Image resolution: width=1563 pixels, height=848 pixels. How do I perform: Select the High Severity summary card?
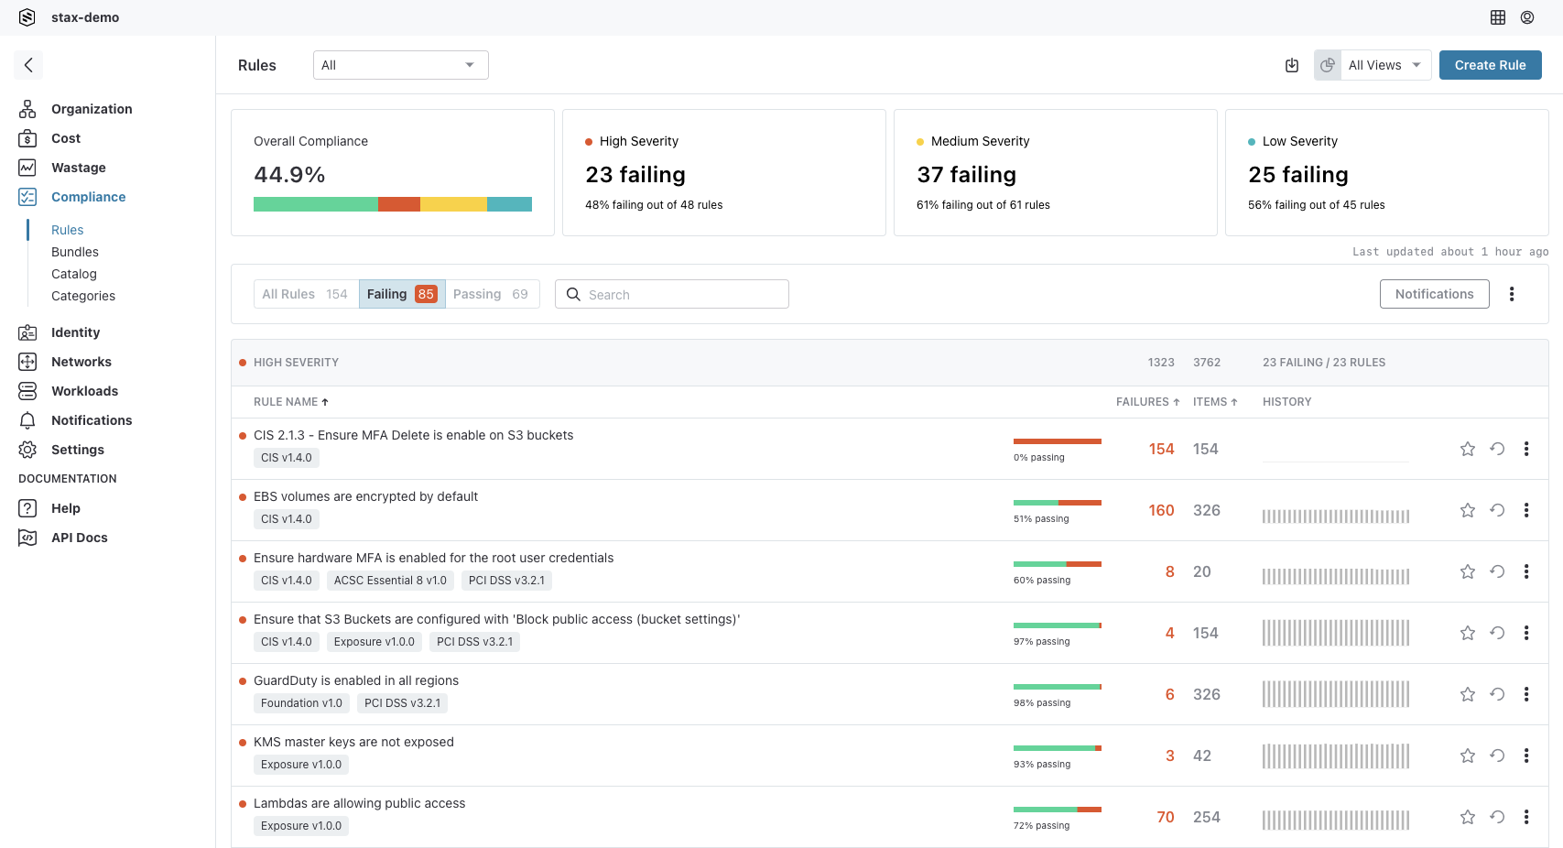coord(724,172)
